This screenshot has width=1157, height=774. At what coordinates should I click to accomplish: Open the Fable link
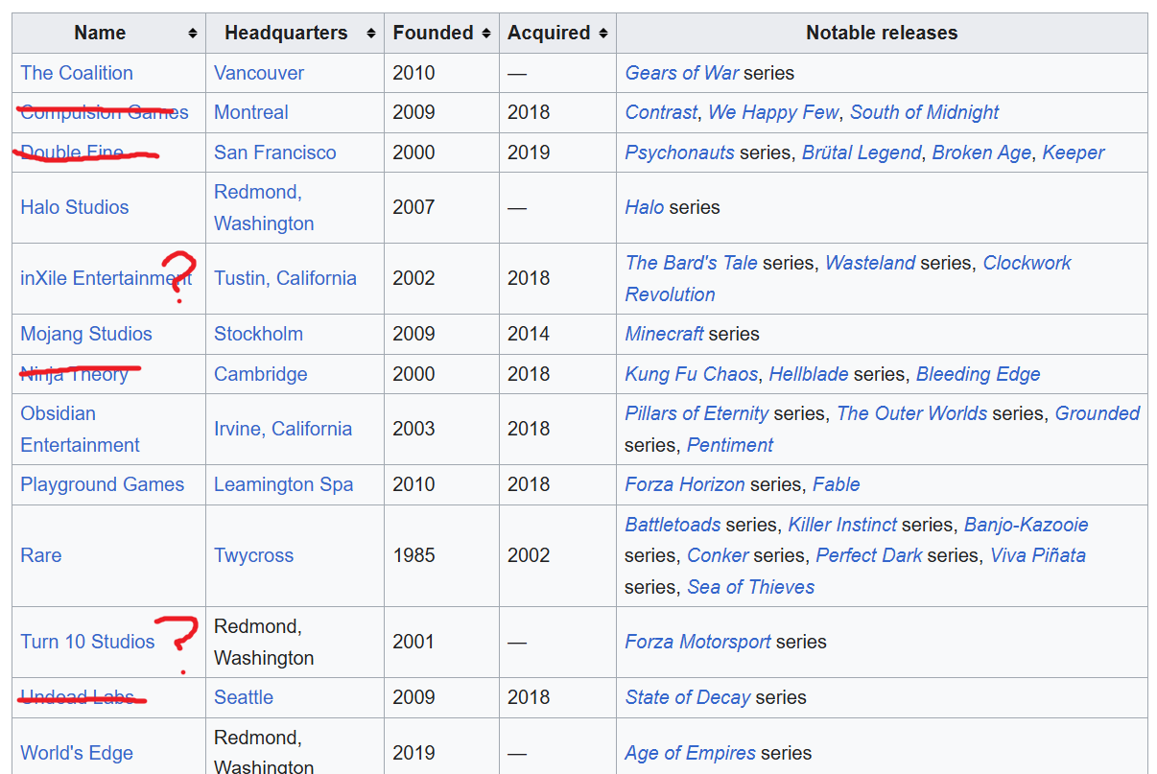coord(837,484)
